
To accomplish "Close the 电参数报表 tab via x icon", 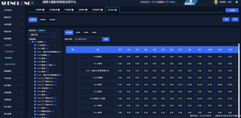I will [x=101, y=10].
